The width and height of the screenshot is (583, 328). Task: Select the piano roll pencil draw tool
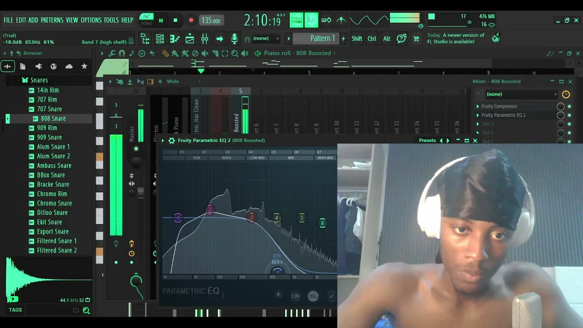click(x=165, y=53)
